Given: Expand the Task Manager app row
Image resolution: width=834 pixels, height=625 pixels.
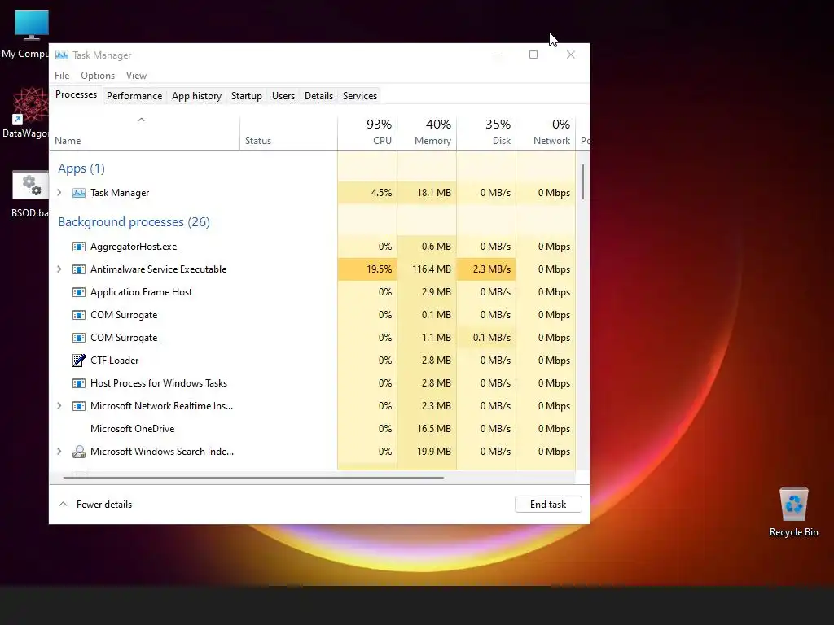Looking at the screenshot, I should click(x=59, y=193).
